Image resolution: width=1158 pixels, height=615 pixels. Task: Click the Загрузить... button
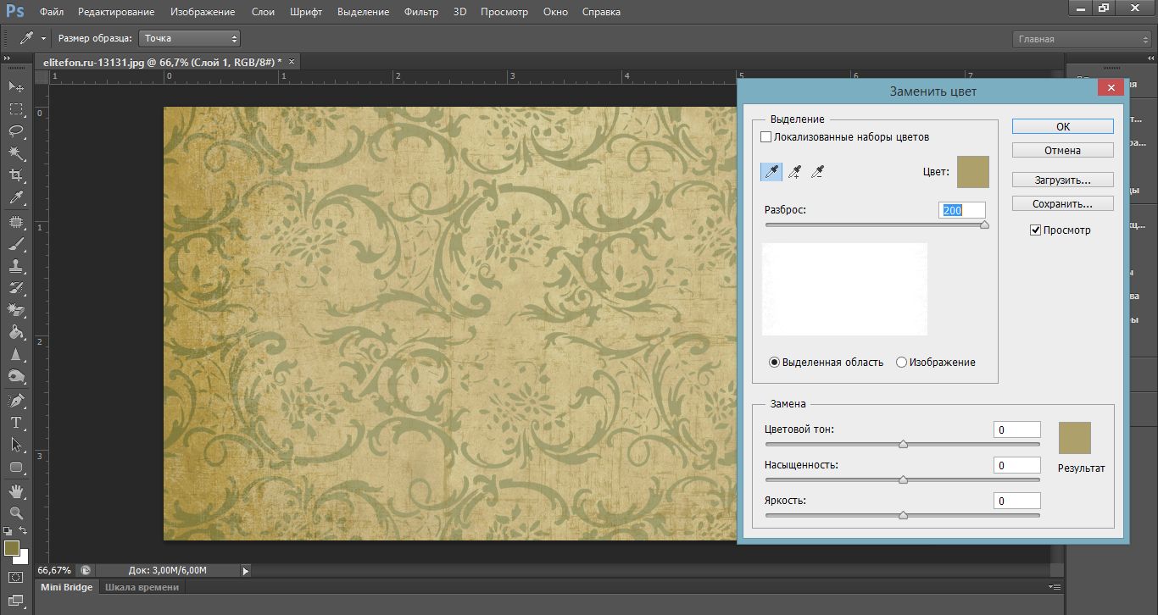tap(1063, 180)
